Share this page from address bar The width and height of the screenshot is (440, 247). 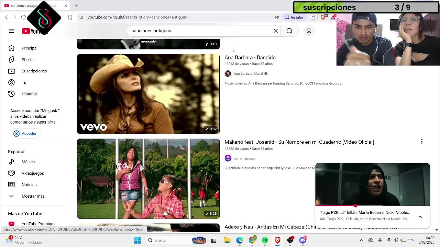(313, 17)
